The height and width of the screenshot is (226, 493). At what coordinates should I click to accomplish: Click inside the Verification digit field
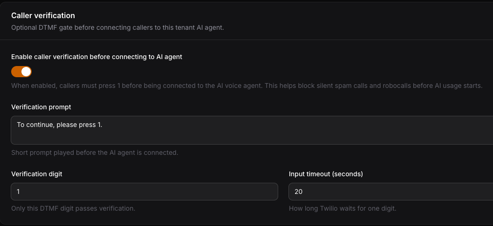144,192
